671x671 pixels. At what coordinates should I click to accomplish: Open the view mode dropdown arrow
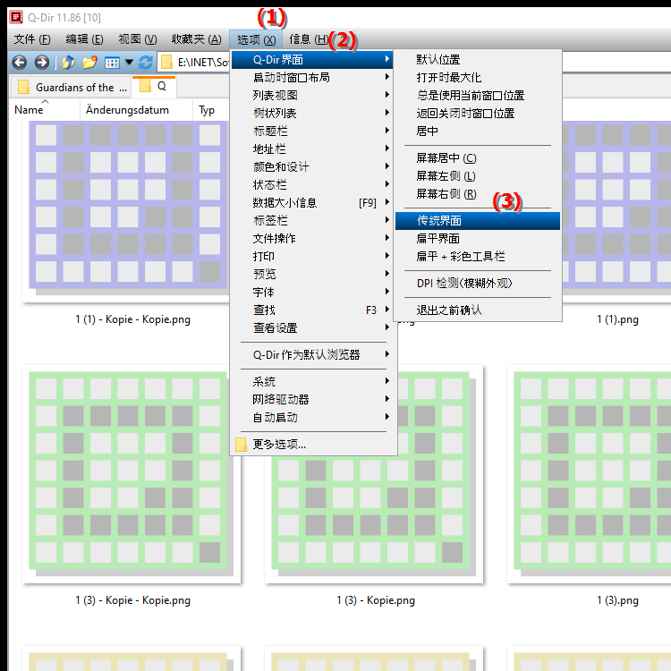[129, 63]
